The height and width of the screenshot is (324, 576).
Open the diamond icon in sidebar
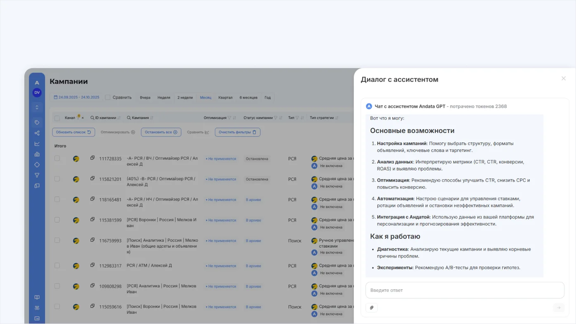[x=37, y=165]
